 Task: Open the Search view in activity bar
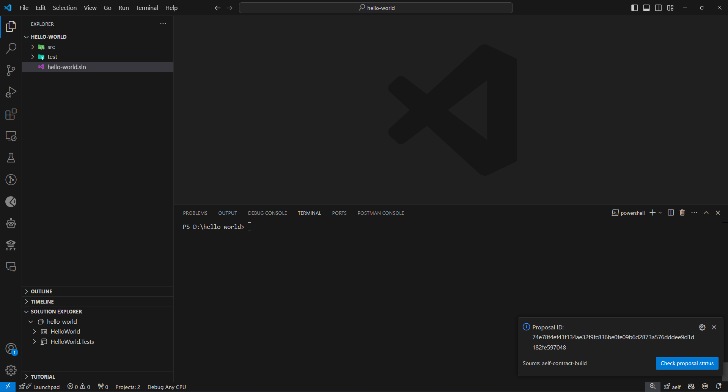pos(11,48)
